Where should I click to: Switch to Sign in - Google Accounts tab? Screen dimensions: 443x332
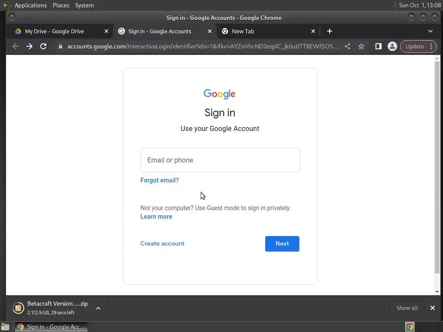[x=165, y=31]
